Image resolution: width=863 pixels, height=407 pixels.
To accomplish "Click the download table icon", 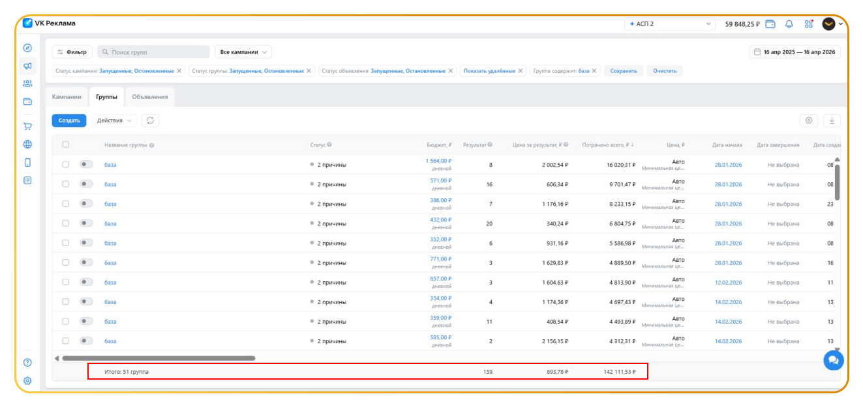I will [832, 120].
